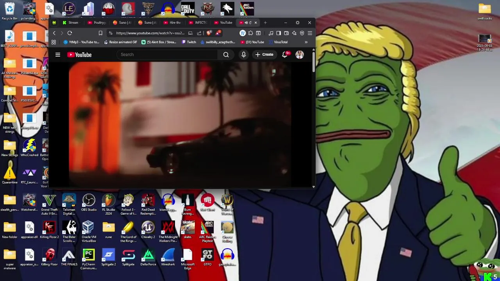
Task: Select Chivalry 2 desktop shortcut
Action: coord(148,230)
